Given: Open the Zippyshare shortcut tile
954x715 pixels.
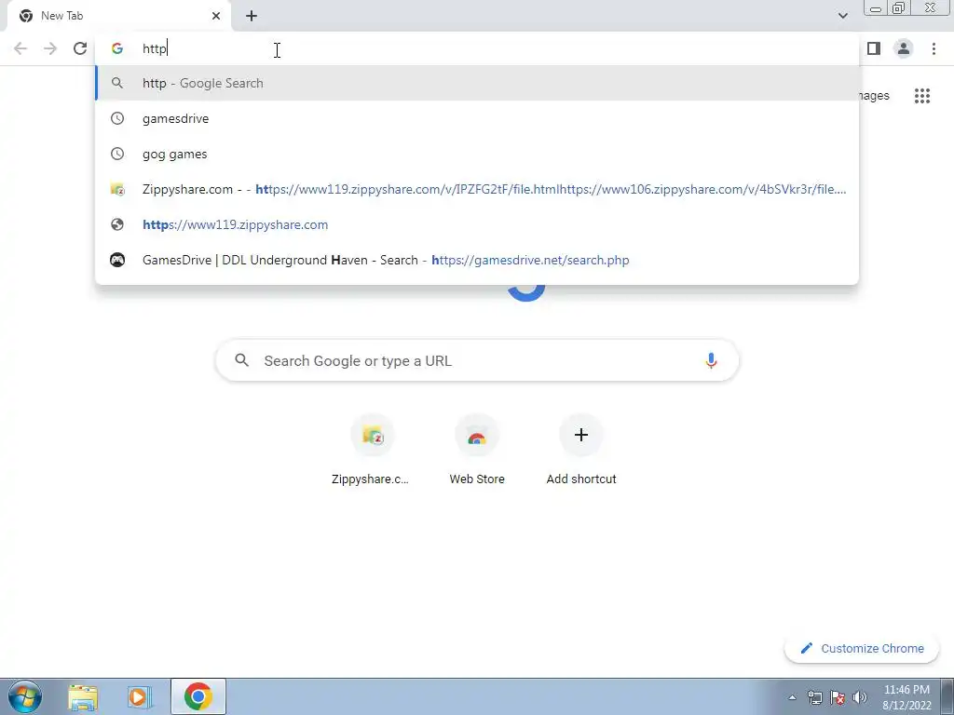Looking at the screenshot, I should (373, 450).
